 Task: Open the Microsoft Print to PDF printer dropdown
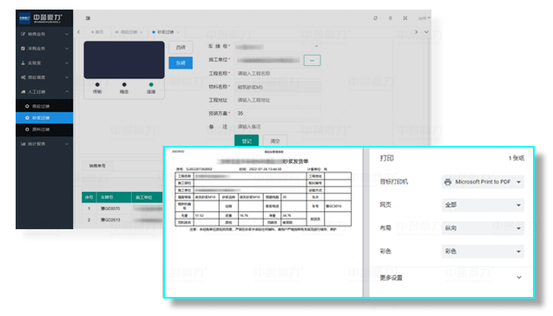[x=483, y=182]
